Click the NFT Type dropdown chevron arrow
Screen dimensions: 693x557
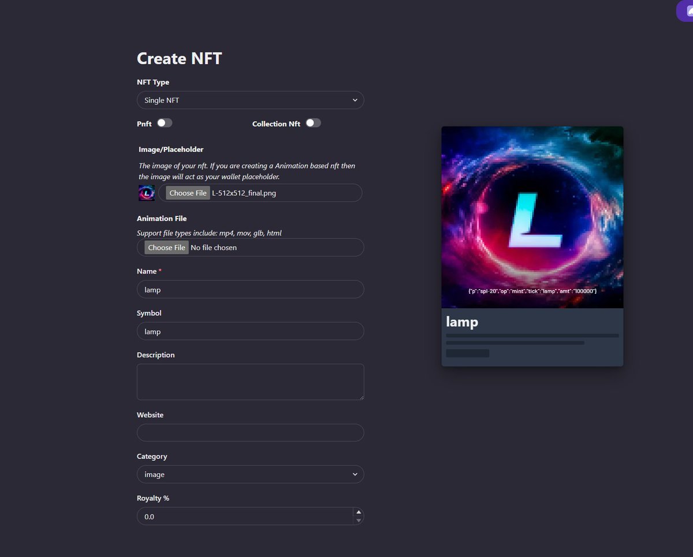click(x=355, y=100)
